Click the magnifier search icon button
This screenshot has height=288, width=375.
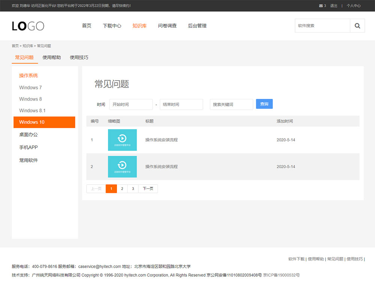pyautogui.click(x=357, y=26)
